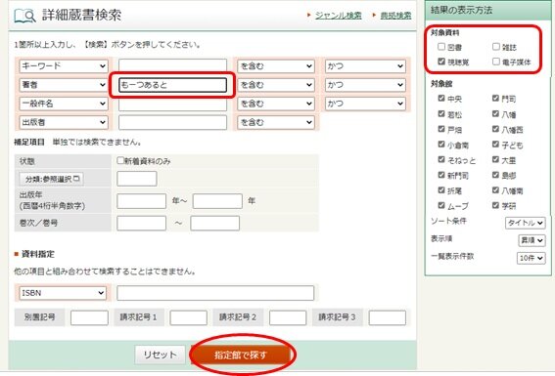Open the 表示順 昇順 dropdown
Viewport: 555px width, 376px height.
[532, 240]
